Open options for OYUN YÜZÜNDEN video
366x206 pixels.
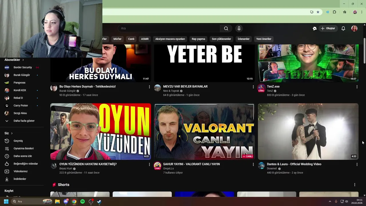tap(149, 165)
